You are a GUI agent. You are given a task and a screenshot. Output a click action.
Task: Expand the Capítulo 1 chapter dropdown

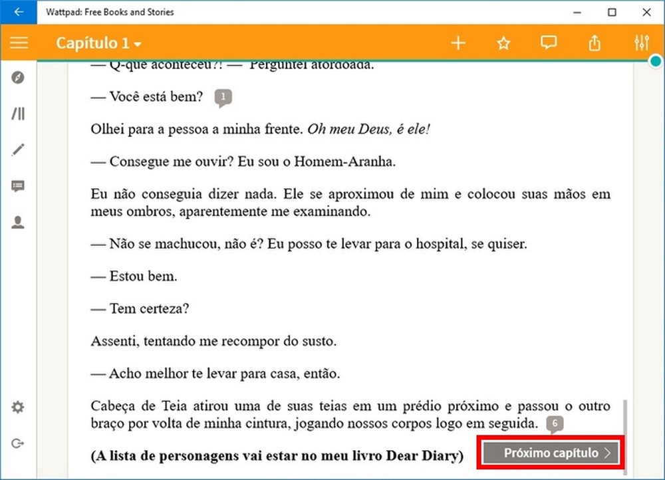click(x=98, y=43)
